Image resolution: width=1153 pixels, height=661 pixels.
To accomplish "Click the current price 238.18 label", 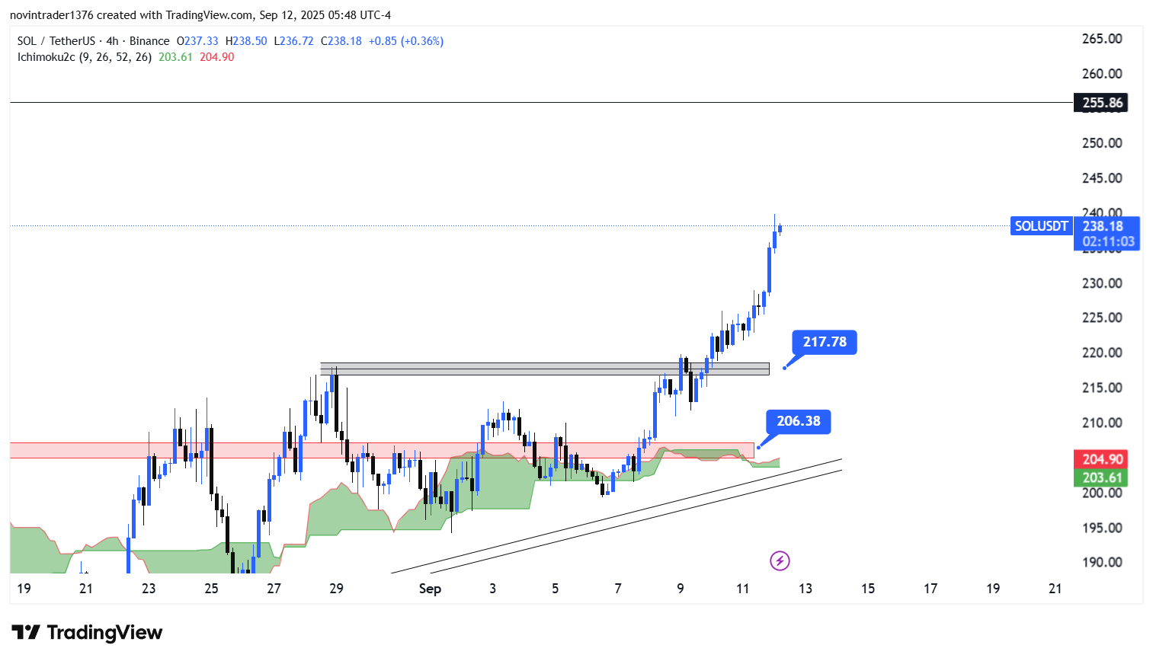I will [1102, 226].
